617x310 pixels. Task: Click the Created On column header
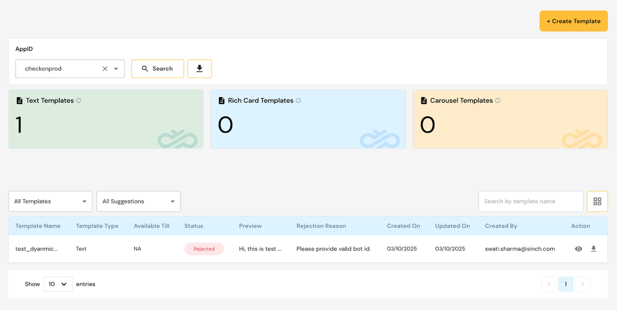click(403, 226)
